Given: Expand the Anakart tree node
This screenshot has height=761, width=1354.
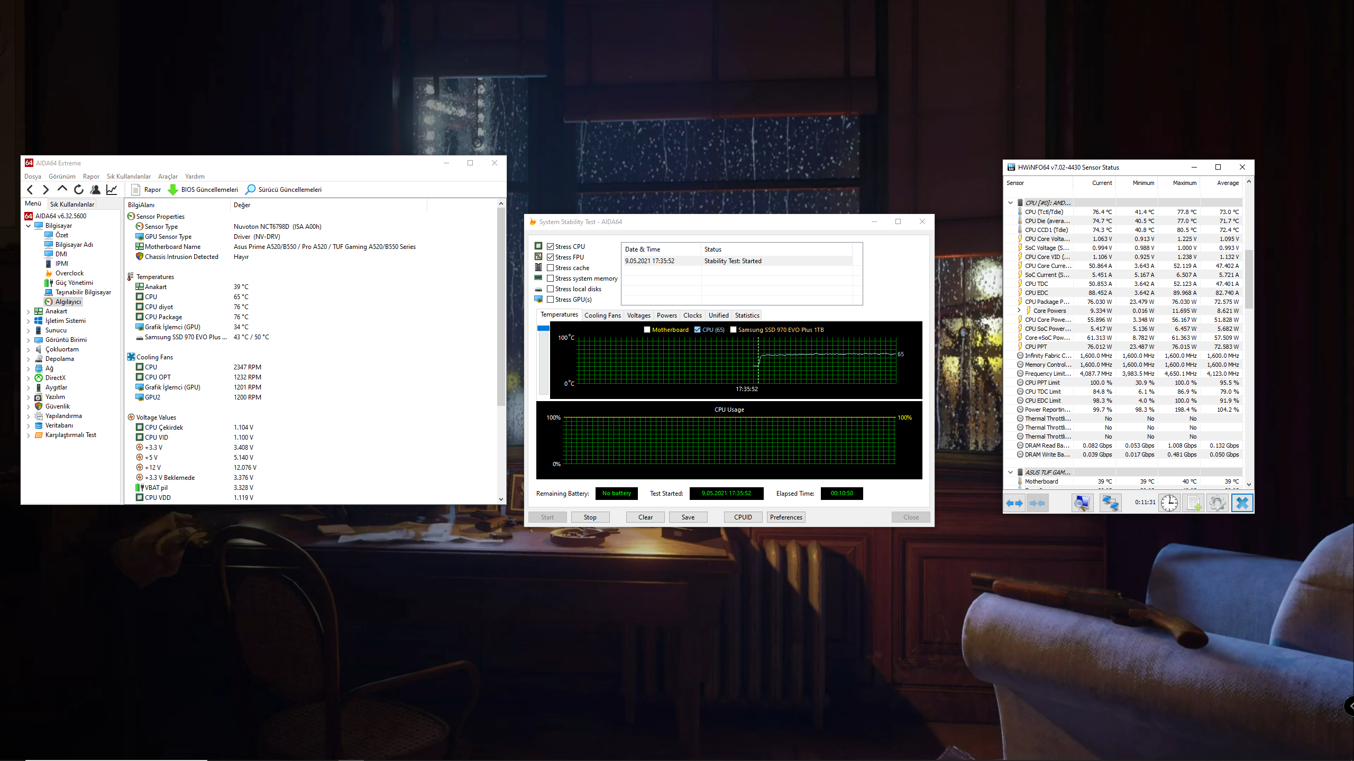Looking at the screenshot, I should (x=29, y=311).
